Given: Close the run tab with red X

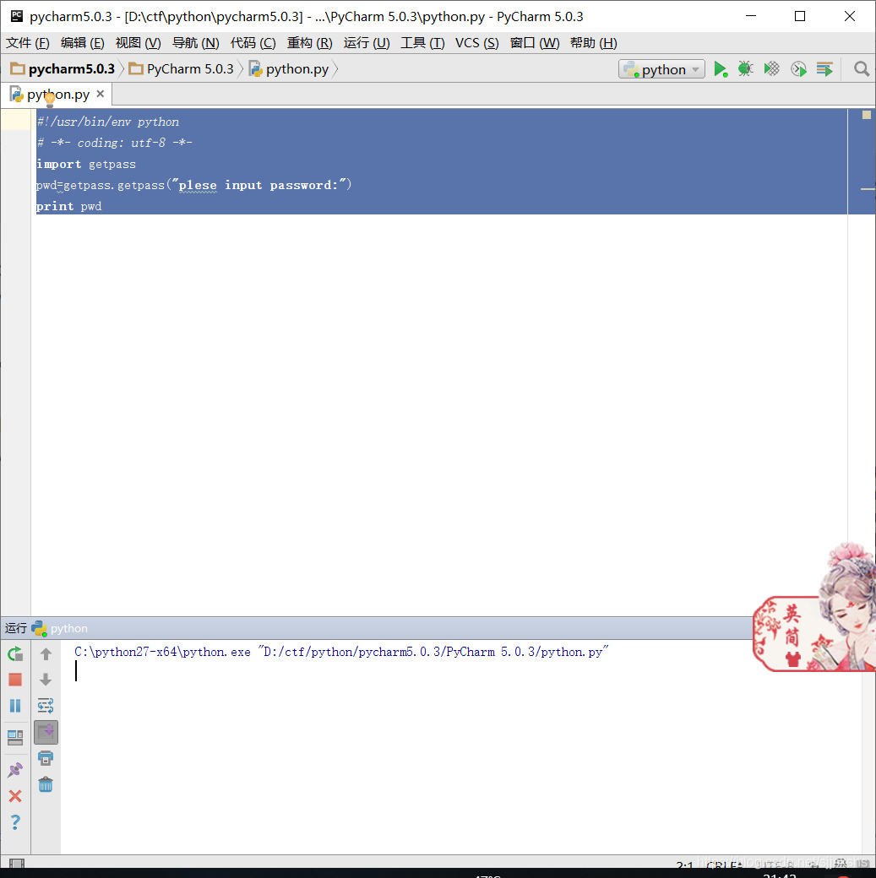Looking at the screenshot, I should point(15,795).
